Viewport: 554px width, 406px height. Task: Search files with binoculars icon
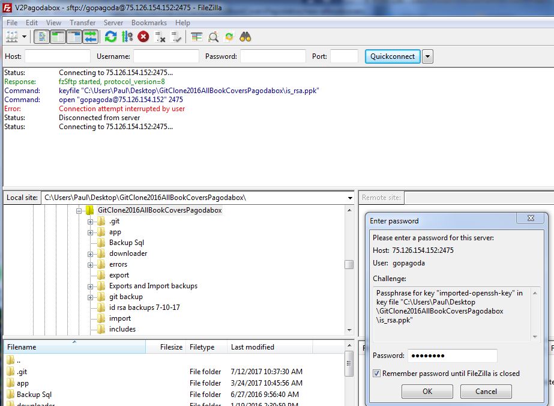pos(245,37)
